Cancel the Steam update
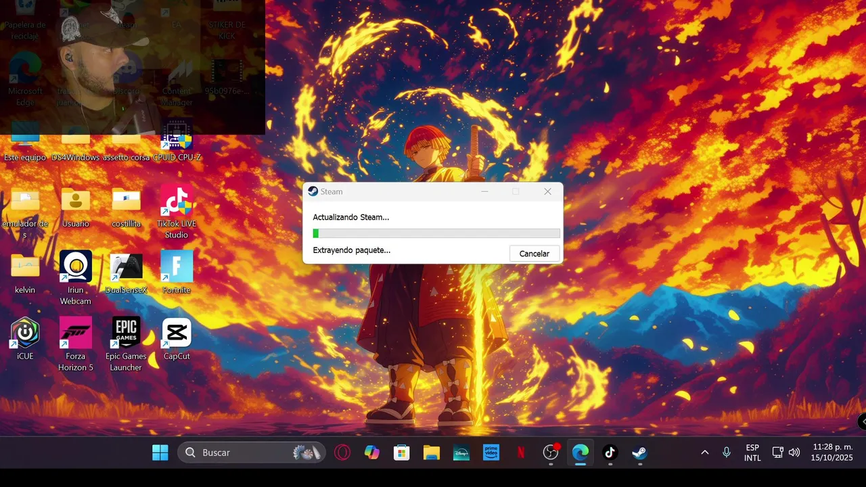This screenshot has width=866, height=487. (534, 254)
